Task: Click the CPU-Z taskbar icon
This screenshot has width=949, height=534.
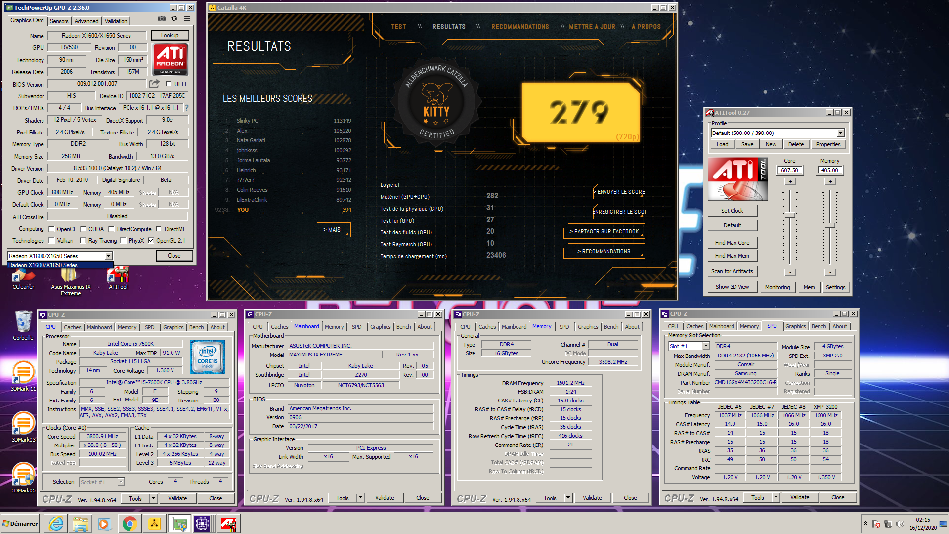Action: click(203, 523)
